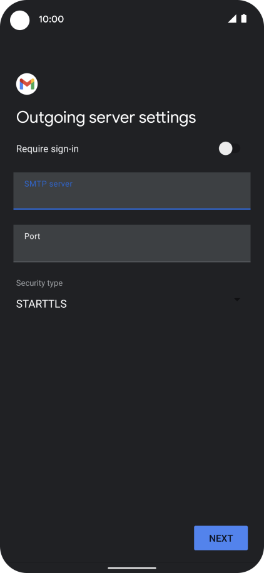Tap the Outgoing server settings heading
Image resolution: width=264 pixels, height=573 pixels.
(x=106, y=118)
